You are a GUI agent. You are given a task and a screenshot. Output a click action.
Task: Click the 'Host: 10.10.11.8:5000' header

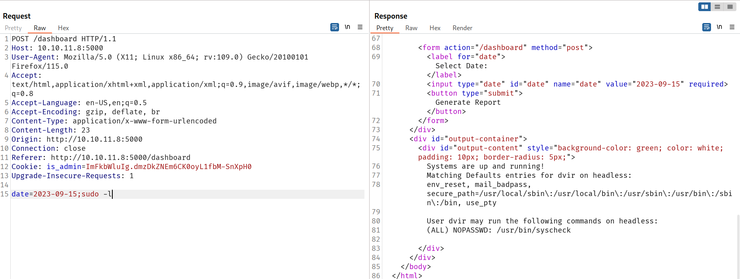pos(57,48)
